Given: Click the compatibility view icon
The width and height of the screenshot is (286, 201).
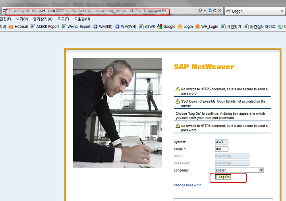Looking at the screenshot, I should click(210, 11).
